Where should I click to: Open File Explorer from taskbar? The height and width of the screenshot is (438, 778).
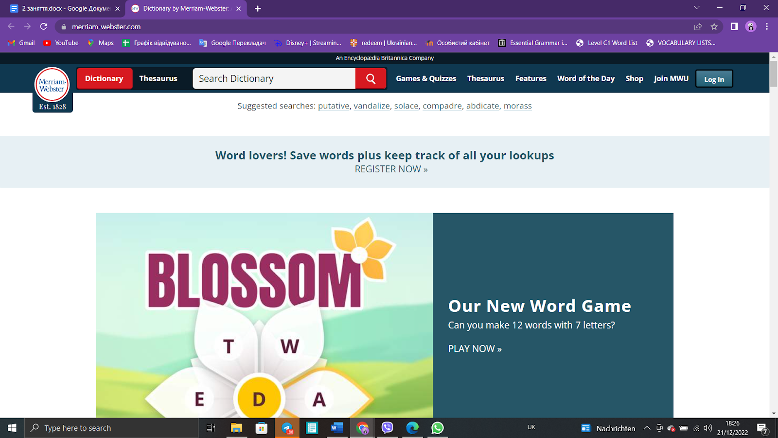pos(236,428)
